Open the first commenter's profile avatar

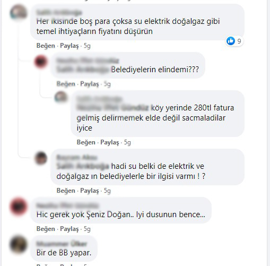[19, 12]
